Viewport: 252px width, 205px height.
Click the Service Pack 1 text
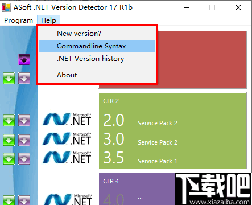158,161
